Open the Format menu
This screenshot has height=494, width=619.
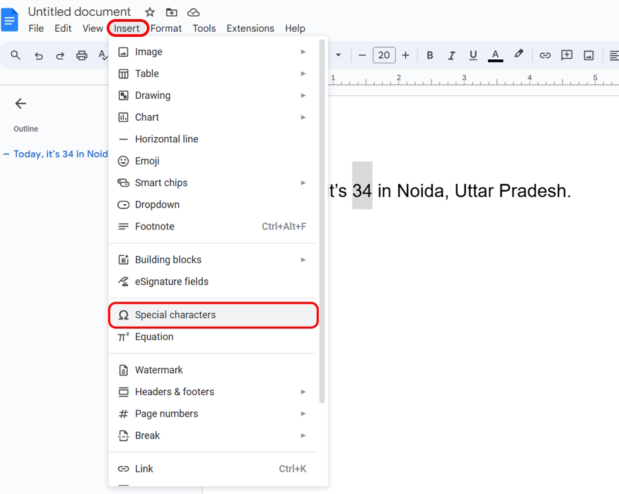166,28
